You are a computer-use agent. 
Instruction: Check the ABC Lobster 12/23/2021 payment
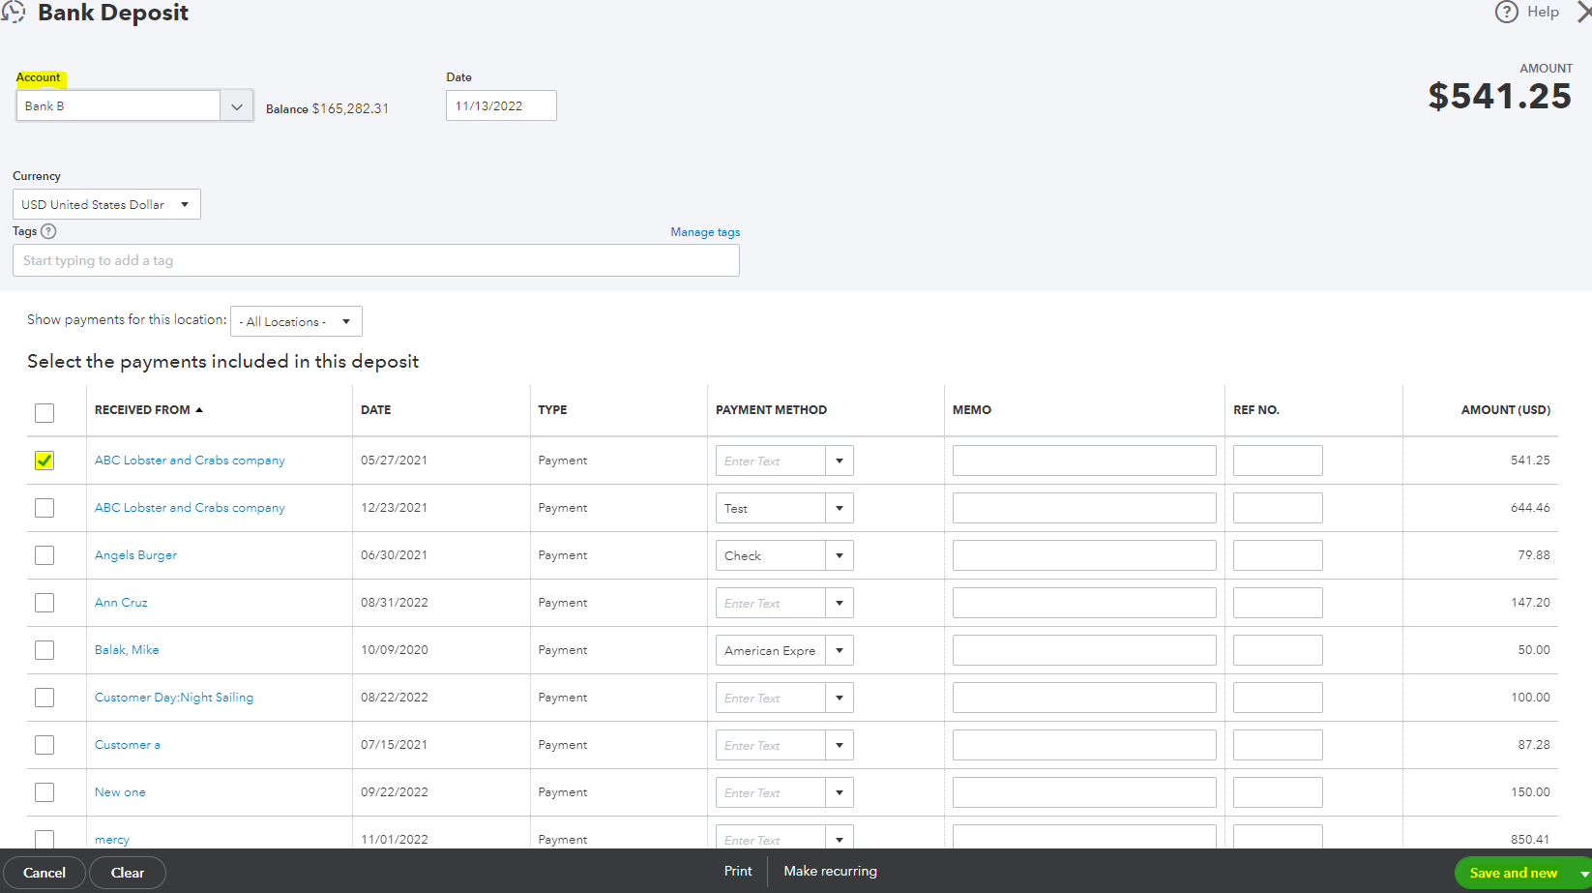pos(44,508)
